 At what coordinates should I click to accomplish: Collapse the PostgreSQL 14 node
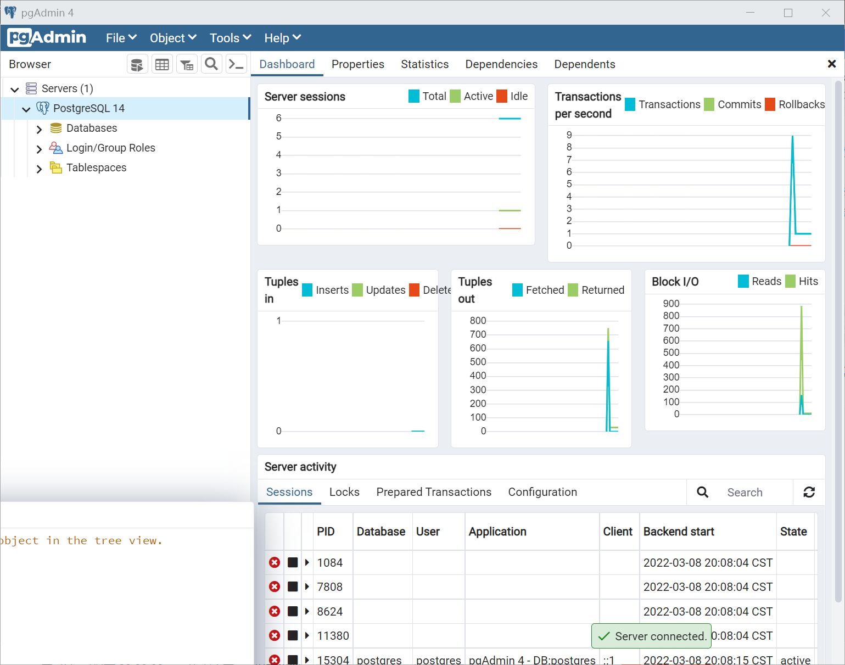(26, 109)
